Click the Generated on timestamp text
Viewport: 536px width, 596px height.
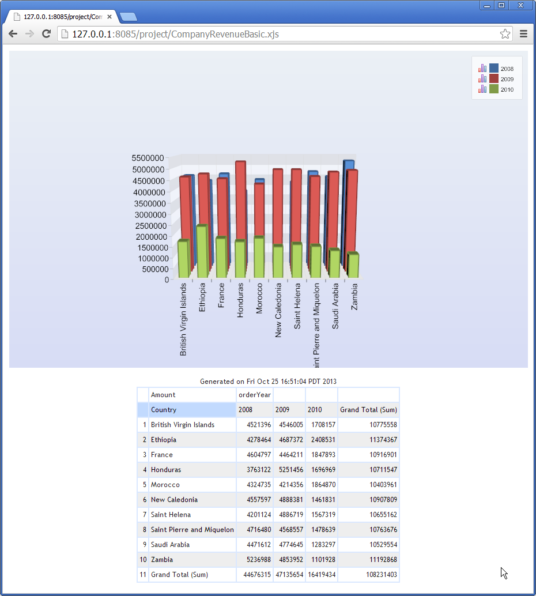tap(268, 381)
